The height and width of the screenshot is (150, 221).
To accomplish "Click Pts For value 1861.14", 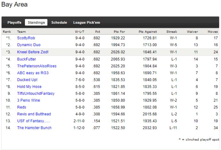I will pos(118,94).
